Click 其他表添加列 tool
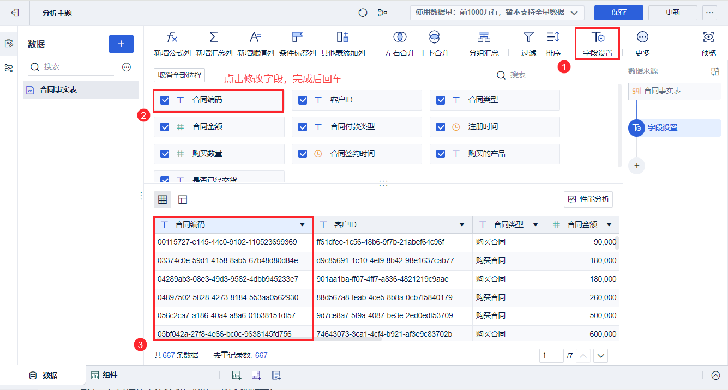 click(x=342, y=44)
